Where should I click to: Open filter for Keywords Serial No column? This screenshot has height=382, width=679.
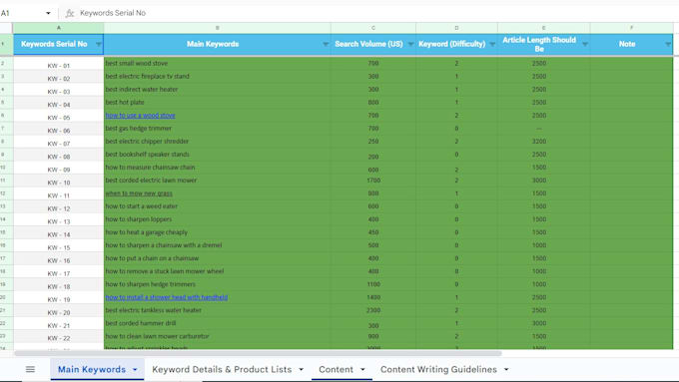pos(98,44)
